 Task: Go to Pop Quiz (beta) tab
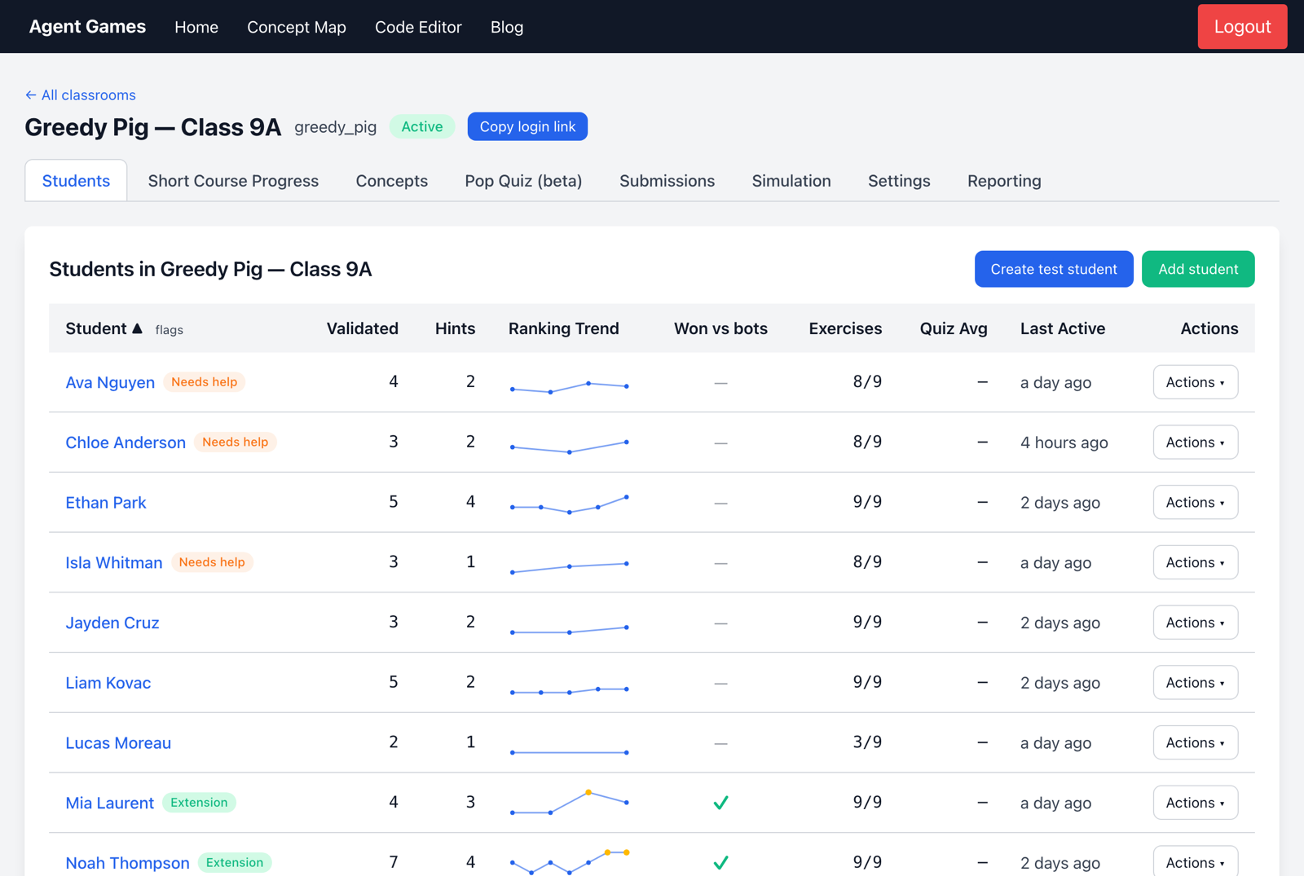point(523,181)
